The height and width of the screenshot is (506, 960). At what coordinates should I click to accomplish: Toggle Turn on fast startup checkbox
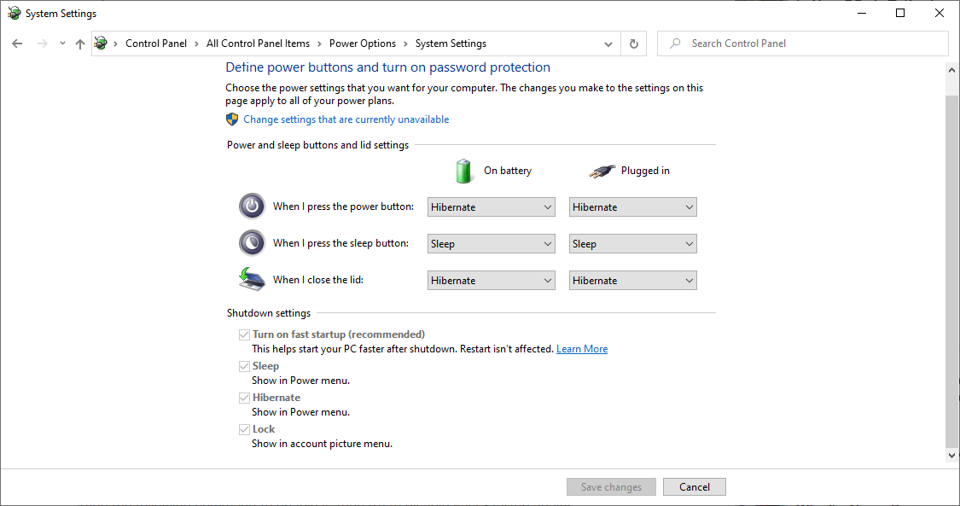(244, 334)
